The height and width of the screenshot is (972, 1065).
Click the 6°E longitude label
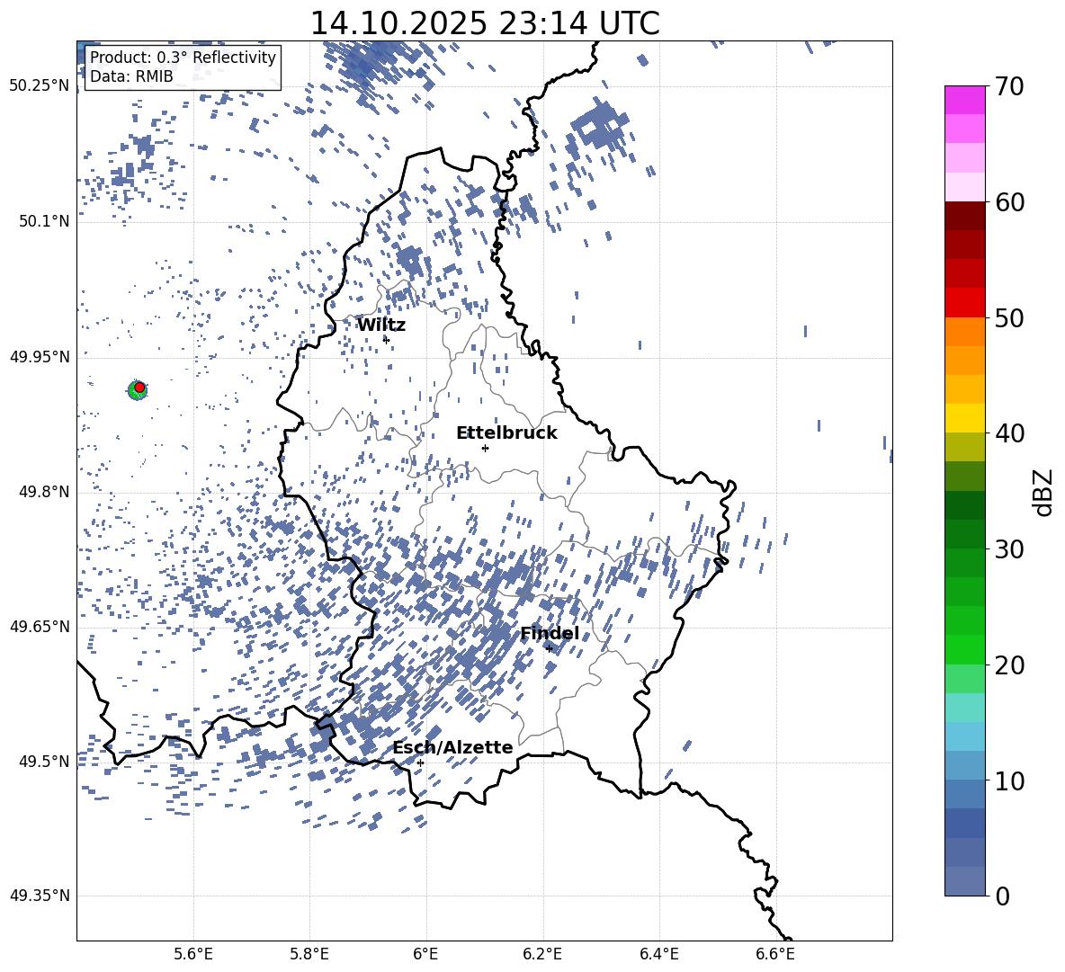pos(425,954)
